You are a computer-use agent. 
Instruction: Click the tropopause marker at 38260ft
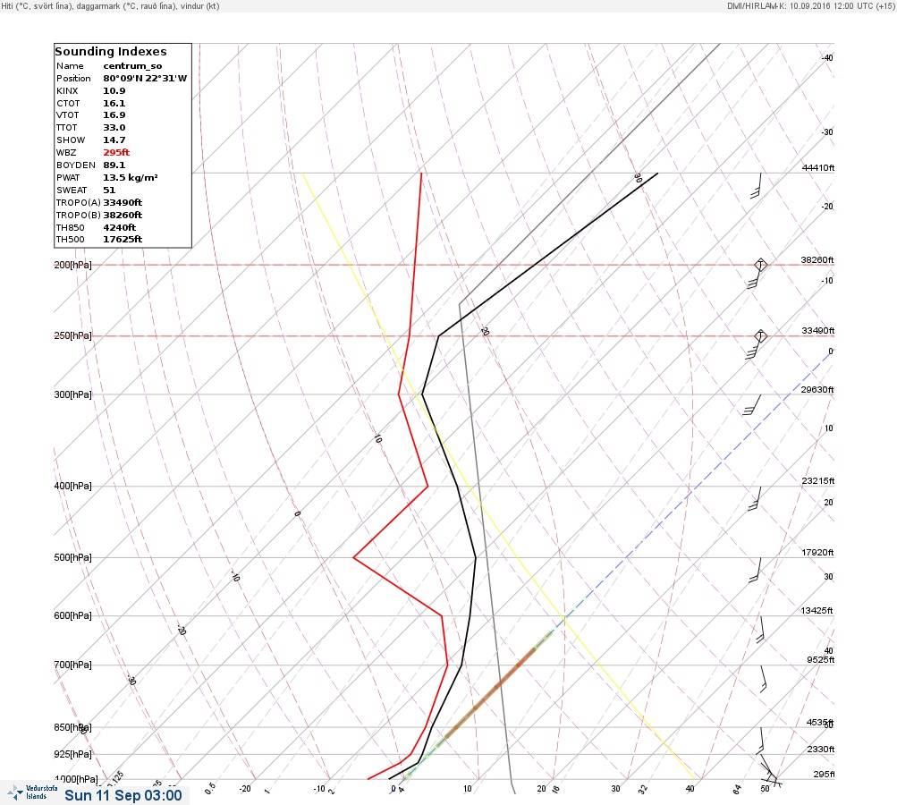tap(760, 265)
